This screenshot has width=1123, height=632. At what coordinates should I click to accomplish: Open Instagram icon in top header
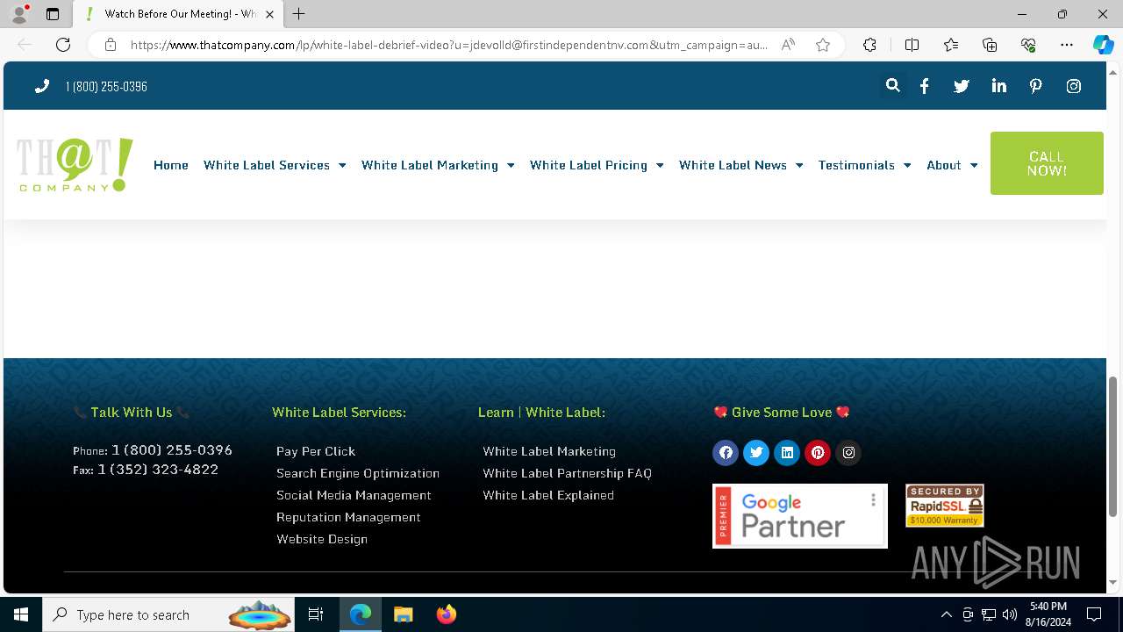[1074, 86]
